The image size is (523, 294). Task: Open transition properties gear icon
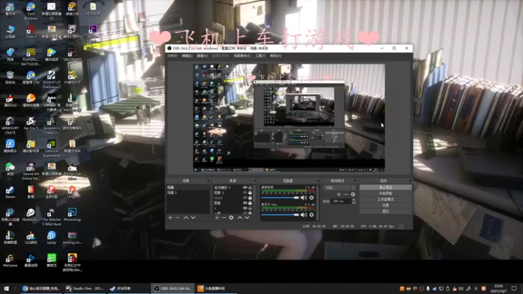(353, 194)
